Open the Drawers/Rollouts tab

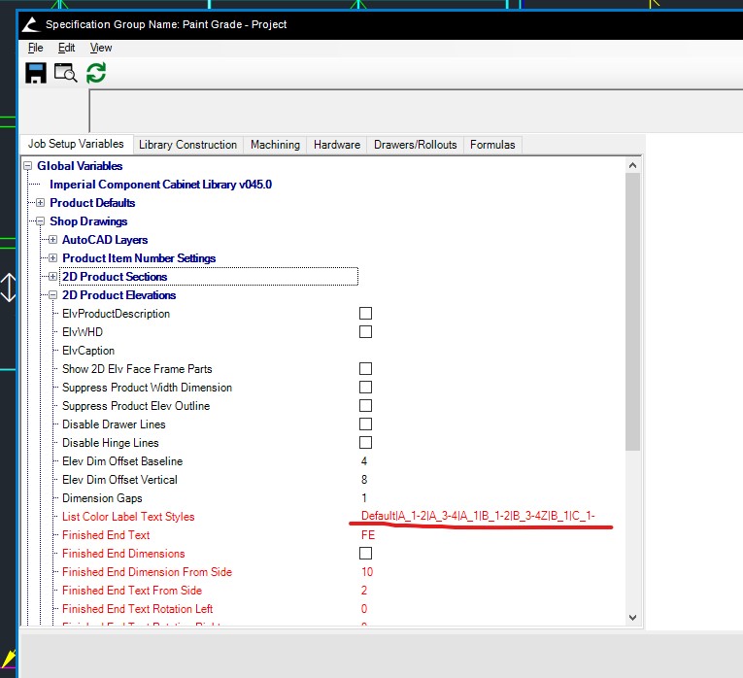coord(415,145)
